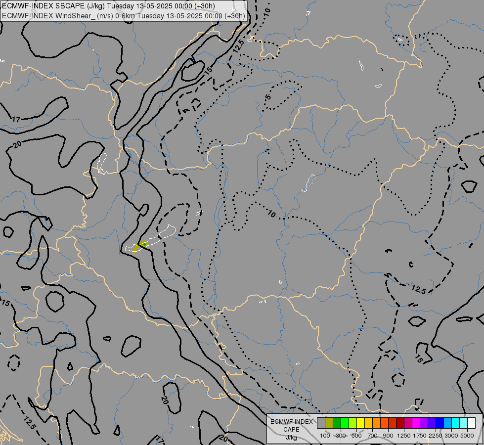
Task: Click the olive swatch in the CAPE legend
Action: [x=329, y=423]
